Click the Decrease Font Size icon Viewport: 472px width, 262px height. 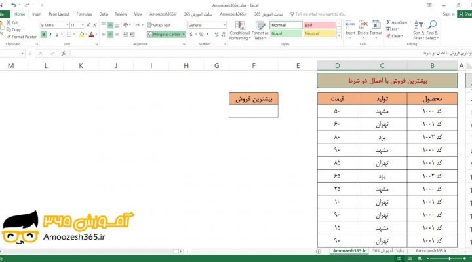coord(95,26)
